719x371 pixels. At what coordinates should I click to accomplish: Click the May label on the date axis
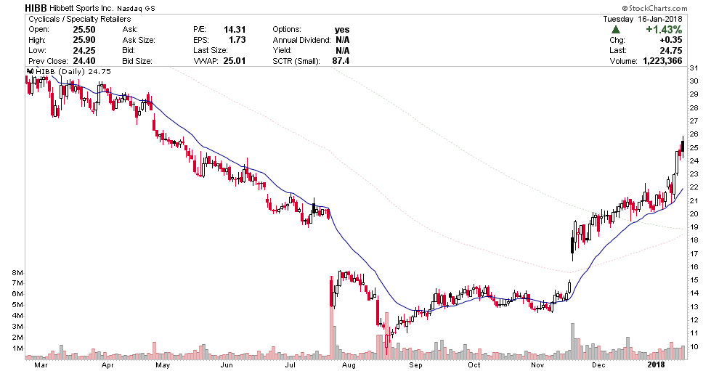pos(163,365)
